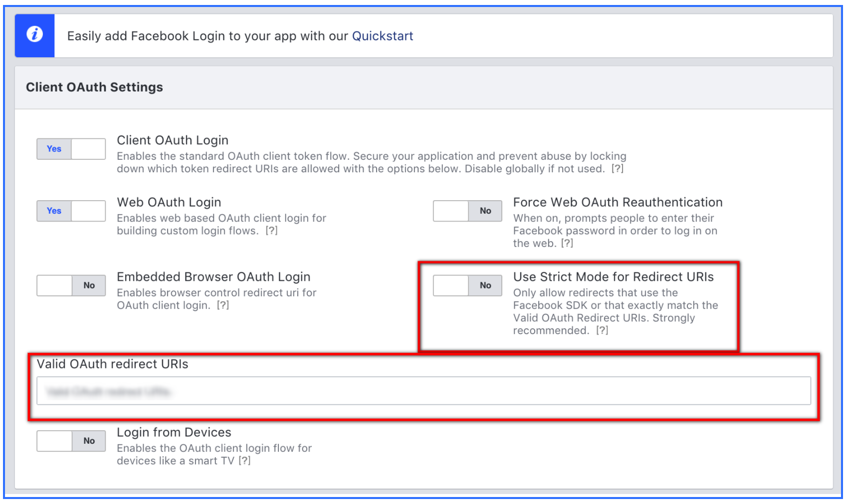Enable Embedded Browser OAuth Login toggle

click(x=71, y=286)
